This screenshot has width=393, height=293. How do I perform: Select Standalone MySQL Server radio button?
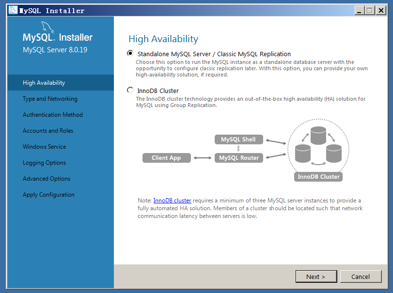pos(130,53)
